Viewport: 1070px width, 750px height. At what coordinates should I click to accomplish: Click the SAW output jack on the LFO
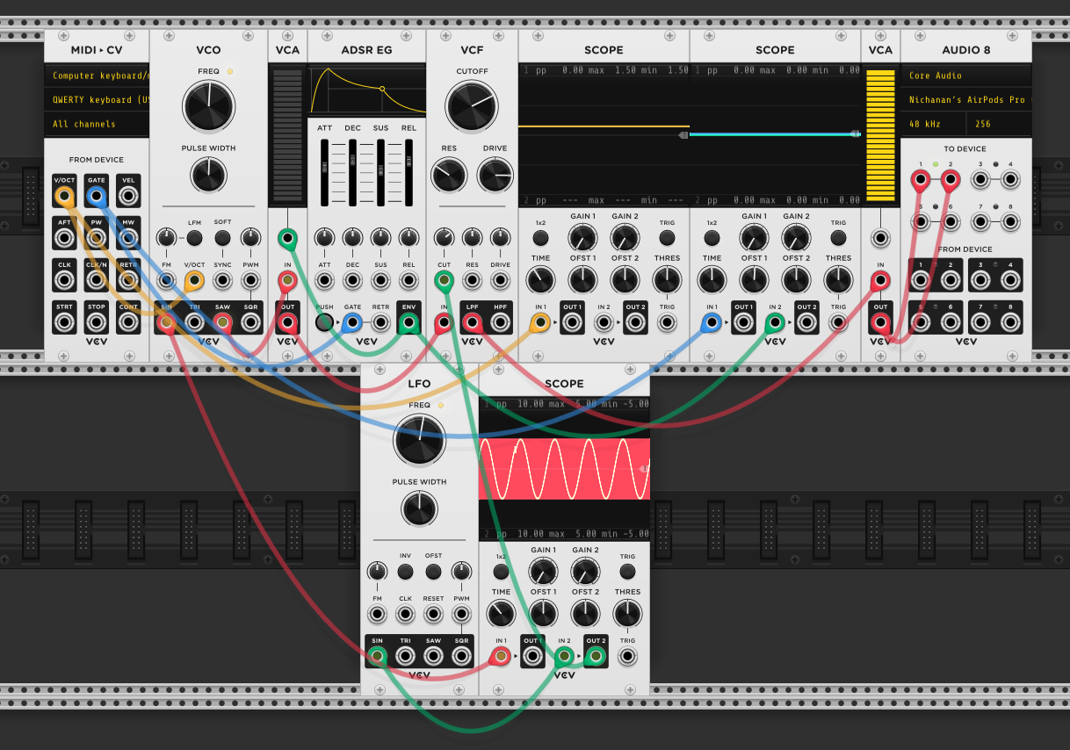(434, 656)
